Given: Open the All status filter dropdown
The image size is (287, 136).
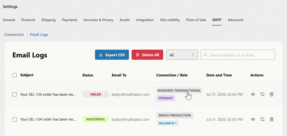Looking at the screenshot, I should 182,55.
